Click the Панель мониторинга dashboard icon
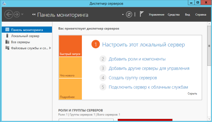Viewport: 212px width, 122px height. click(7, 29)
